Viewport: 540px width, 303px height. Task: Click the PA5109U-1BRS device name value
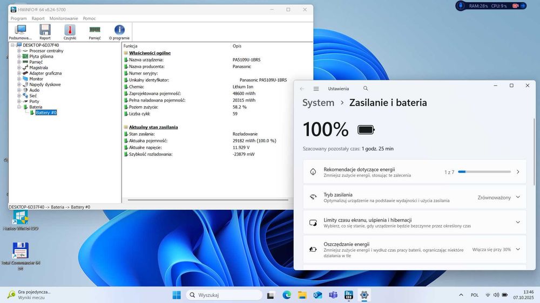247,60
